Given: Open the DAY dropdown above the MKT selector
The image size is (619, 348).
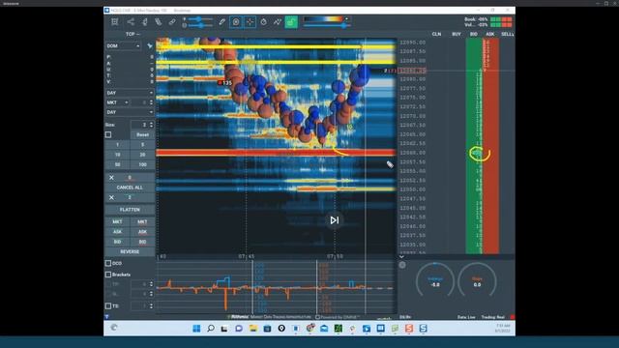Looking at the screenshot, I should tap(130, 93).
